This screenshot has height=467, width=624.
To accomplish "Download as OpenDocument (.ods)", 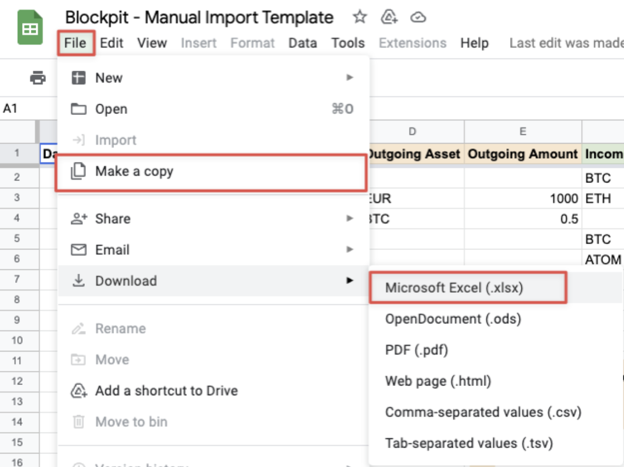I will 496,319.
